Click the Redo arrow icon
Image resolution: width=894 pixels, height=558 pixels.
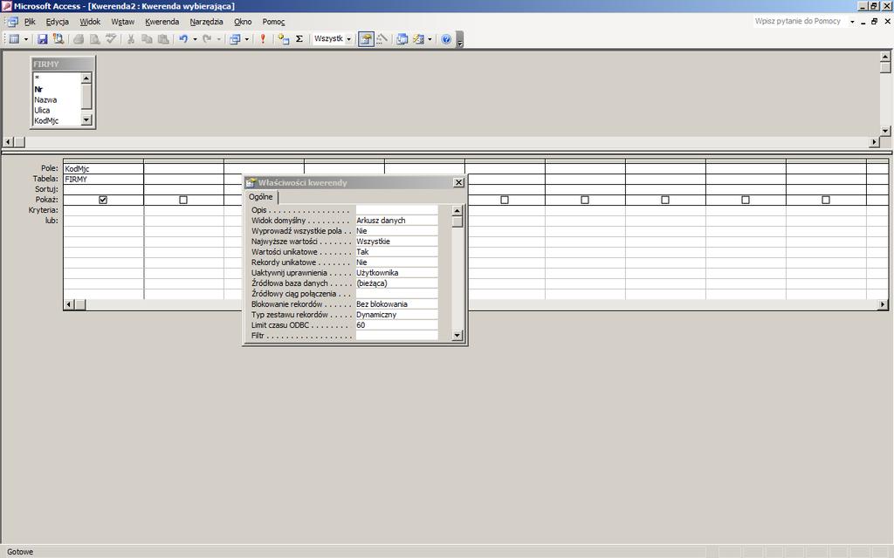pos(207,38)
